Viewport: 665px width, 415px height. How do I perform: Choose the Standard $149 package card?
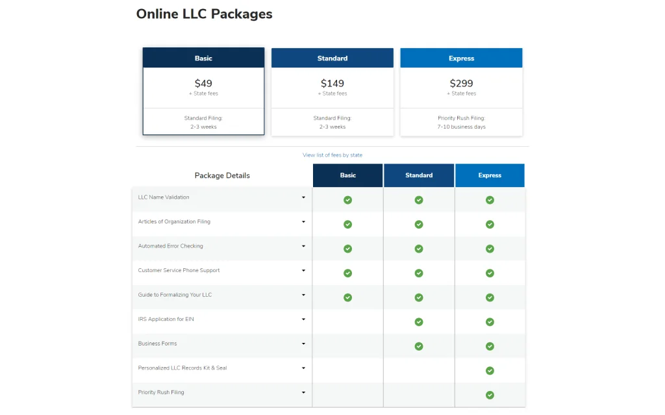click(332, 91)
